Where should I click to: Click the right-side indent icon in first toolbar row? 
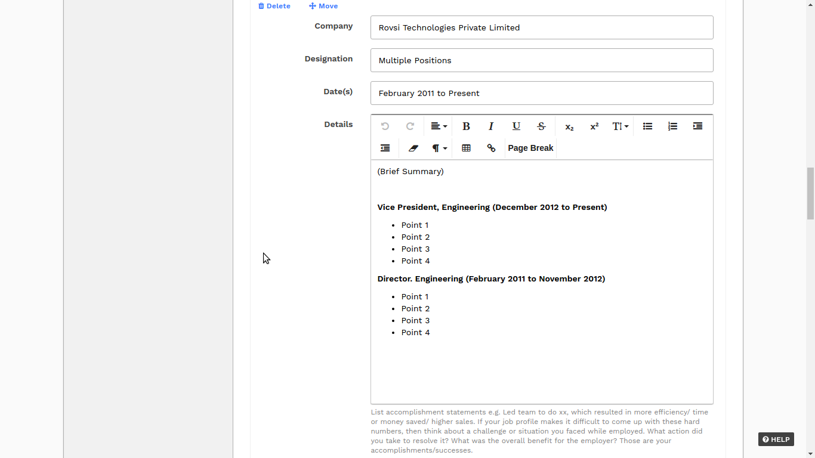pyautogui.click(x=697, y=126)
